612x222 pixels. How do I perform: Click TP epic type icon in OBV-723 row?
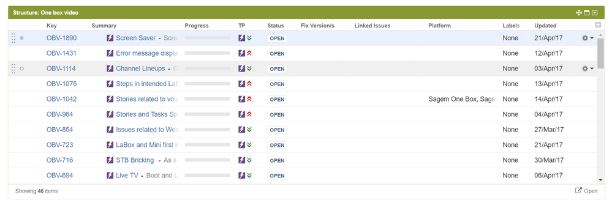(241, 145)
